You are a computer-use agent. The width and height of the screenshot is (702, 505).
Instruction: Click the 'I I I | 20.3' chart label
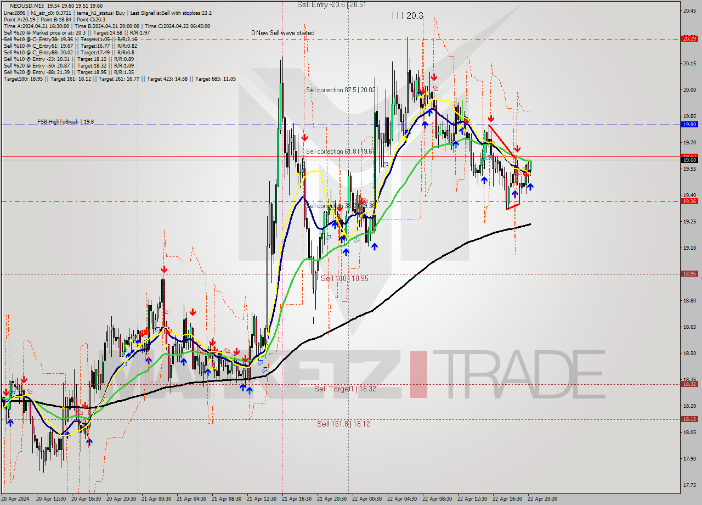(407, 16)
